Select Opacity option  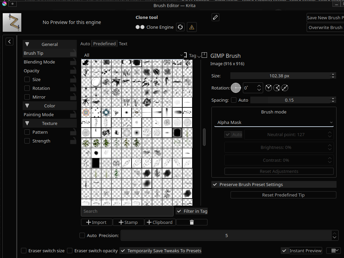50,71
